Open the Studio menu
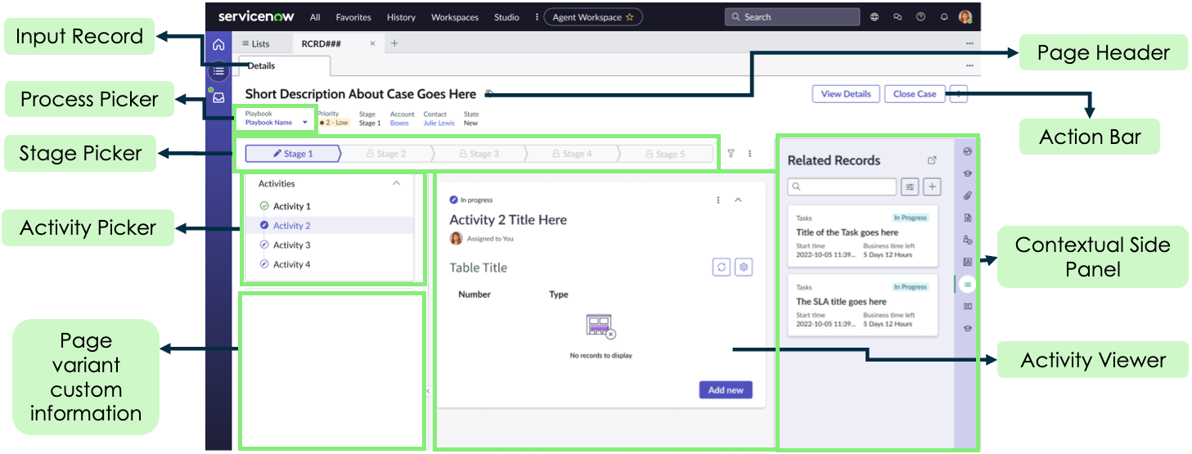Image resolution: width=1192 pixels, height=454 pixels. pos(506,17)
